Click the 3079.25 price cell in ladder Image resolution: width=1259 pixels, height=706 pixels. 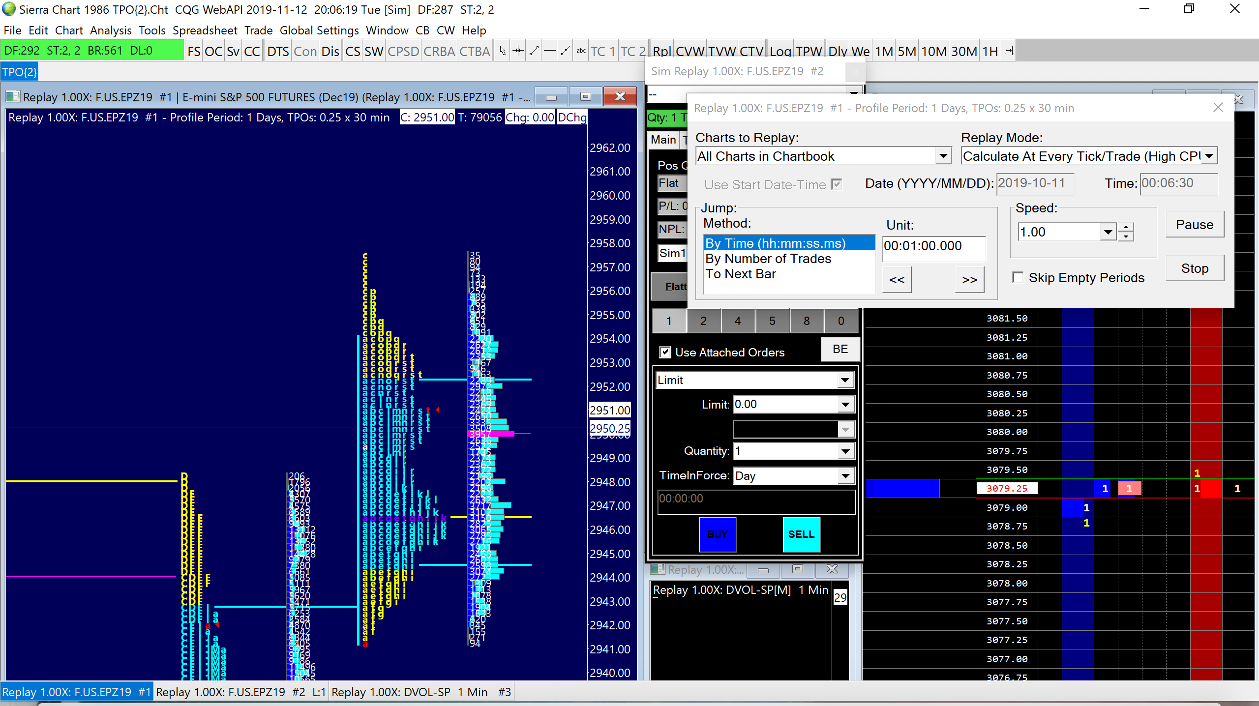click(x=1007, y=488)
